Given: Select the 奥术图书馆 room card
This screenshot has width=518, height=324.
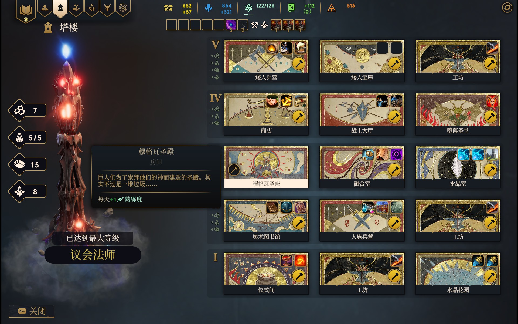Looking at the screenshot, I should [x=266, y=220].
